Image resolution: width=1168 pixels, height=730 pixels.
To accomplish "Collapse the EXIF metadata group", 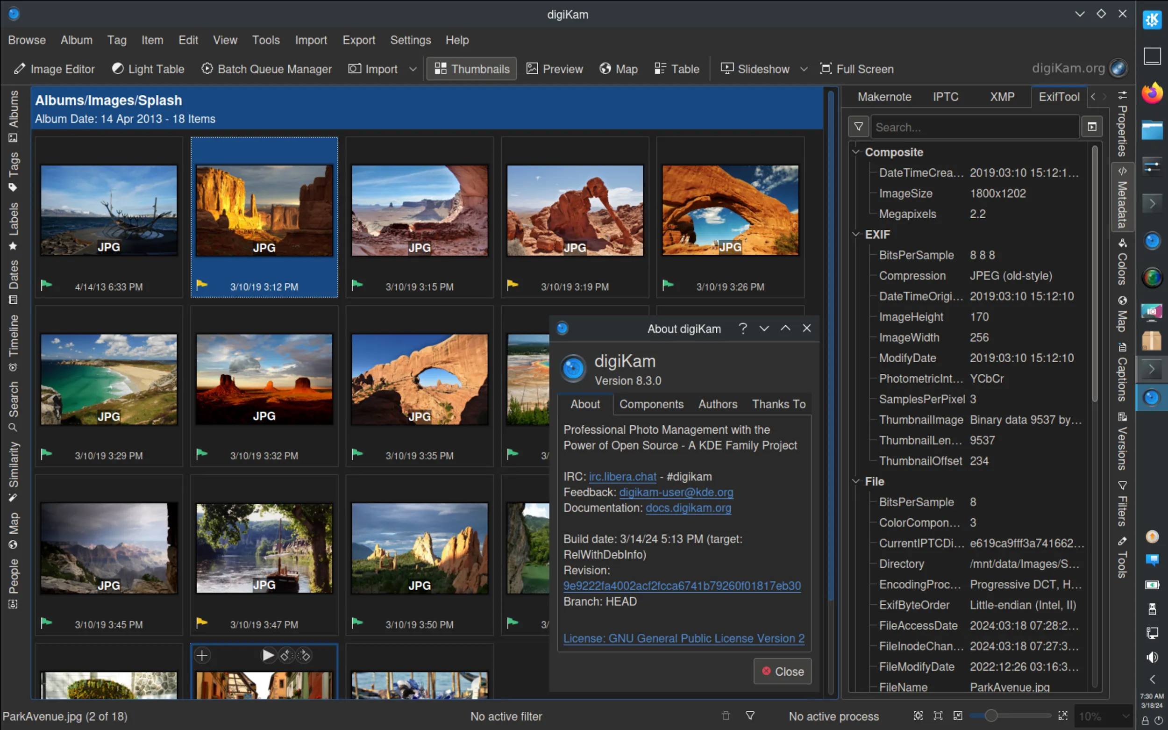I will point(856,235).
